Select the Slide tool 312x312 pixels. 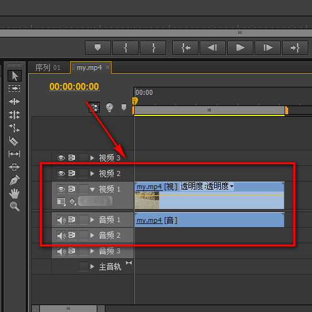pyautogui.click(x=14, y=167)
